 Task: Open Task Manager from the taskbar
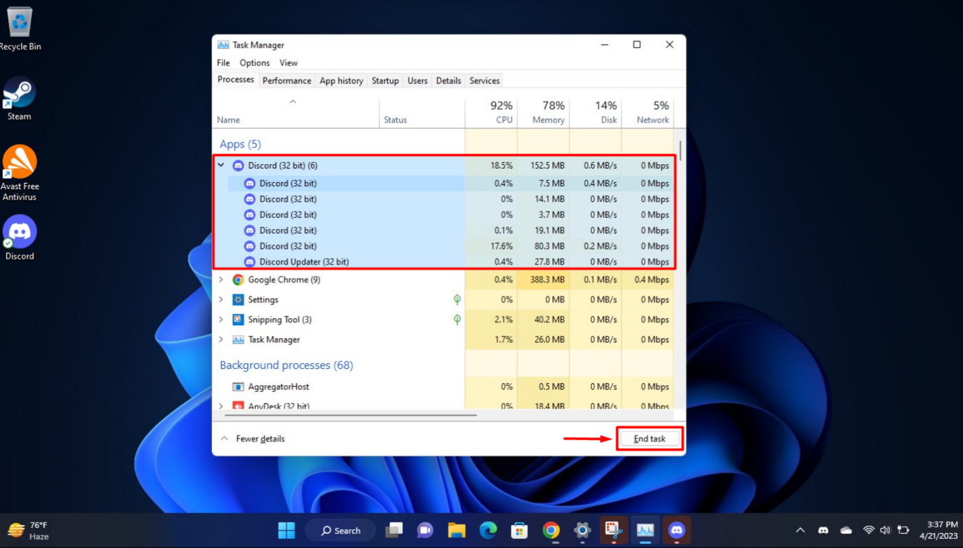point(646,530)
